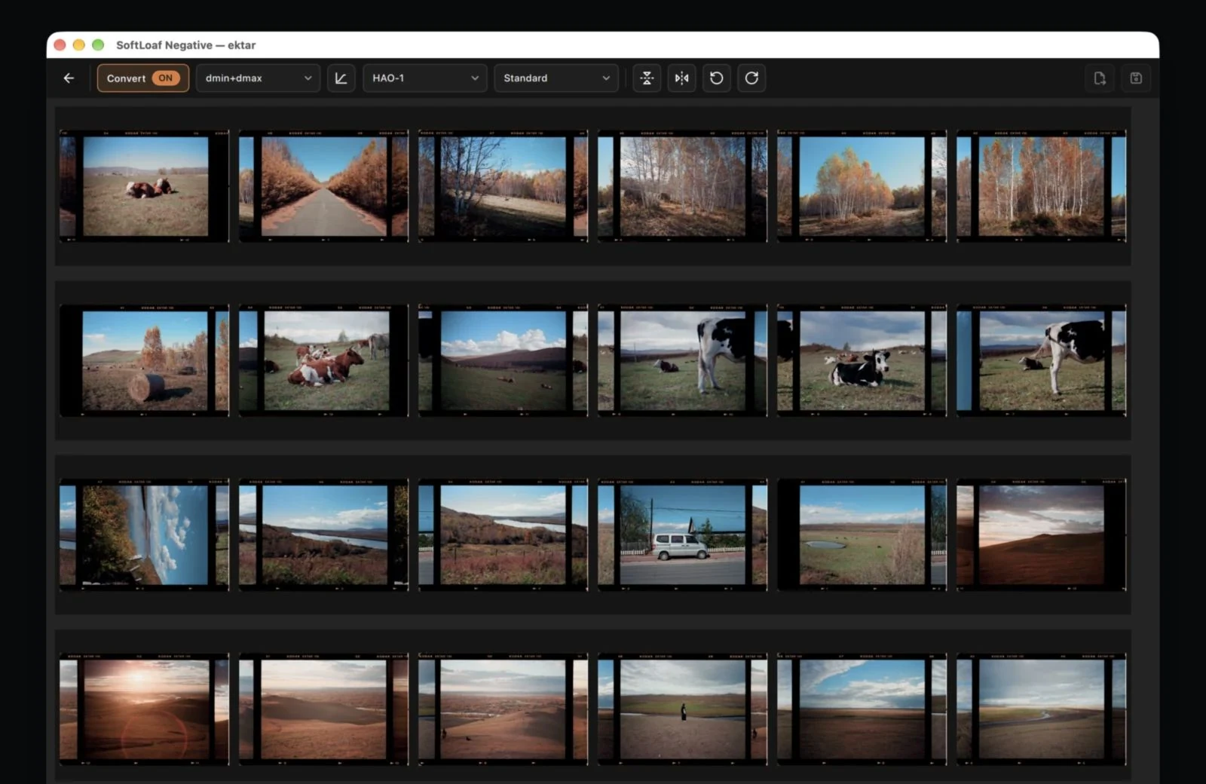Select the hay bale thumbnail
The width and height of the screenshot is (1206, 784).
click(144, 360)
